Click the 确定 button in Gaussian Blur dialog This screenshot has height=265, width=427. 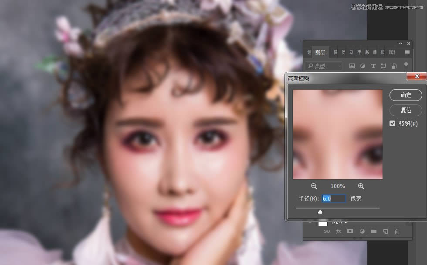click(406, 95)
